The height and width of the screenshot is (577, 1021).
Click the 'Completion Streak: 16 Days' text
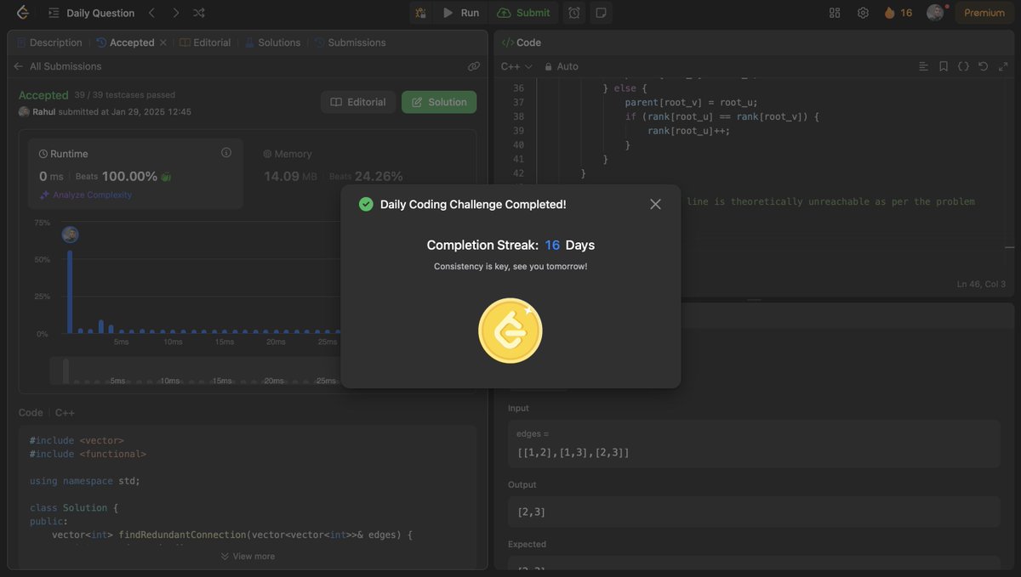[x=510, y=245]
